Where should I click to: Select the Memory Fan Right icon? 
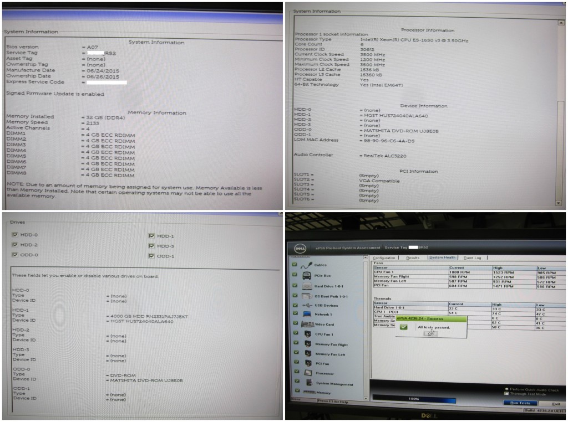pyautogui.click(x=308, y=344)
